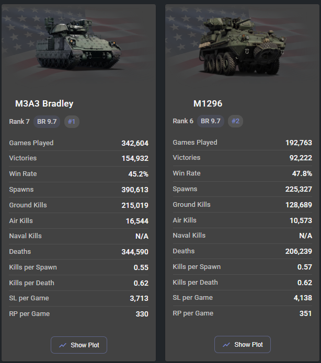Click Bradley Ground Kills row
This screenshot has height=363, width=321.
click(x=79, y=205)
